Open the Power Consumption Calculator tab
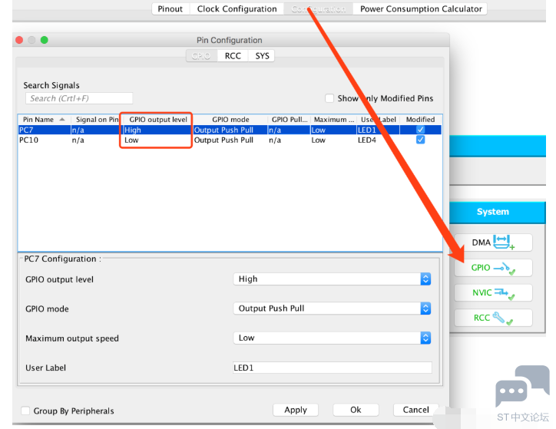This screenshot has width=556, height=429. (421, 9)
